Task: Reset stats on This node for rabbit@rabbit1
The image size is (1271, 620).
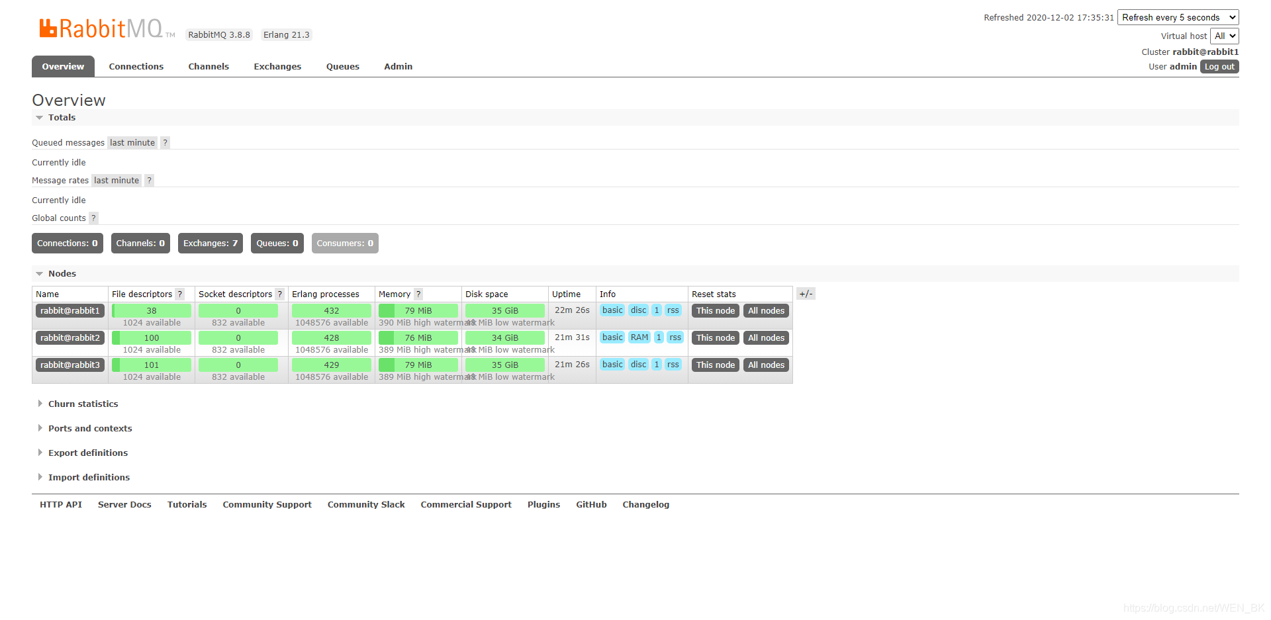Action: click(x=716, y=311)
